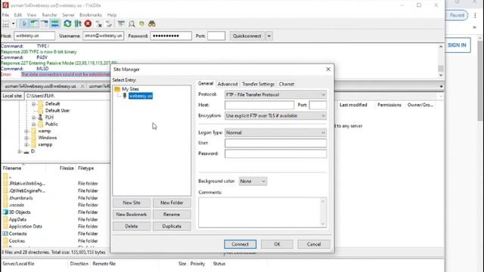The image size is (484, 272).
Task: Select the General tab in Site Manager
Action: pos(206,84)
